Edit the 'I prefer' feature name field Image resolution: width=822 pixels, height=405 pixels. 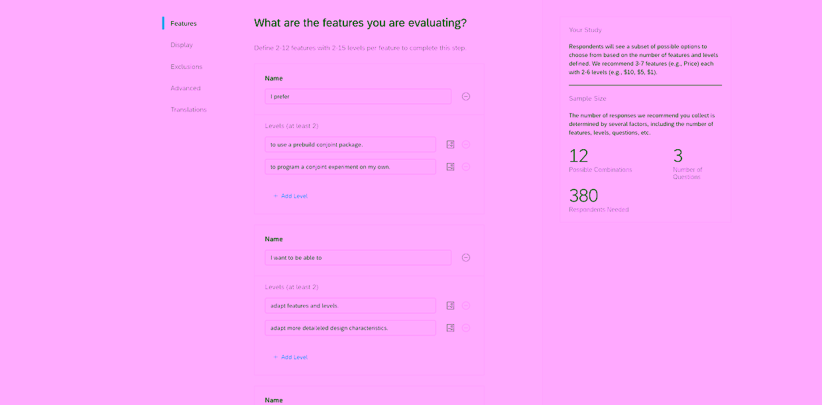point(358,97)
